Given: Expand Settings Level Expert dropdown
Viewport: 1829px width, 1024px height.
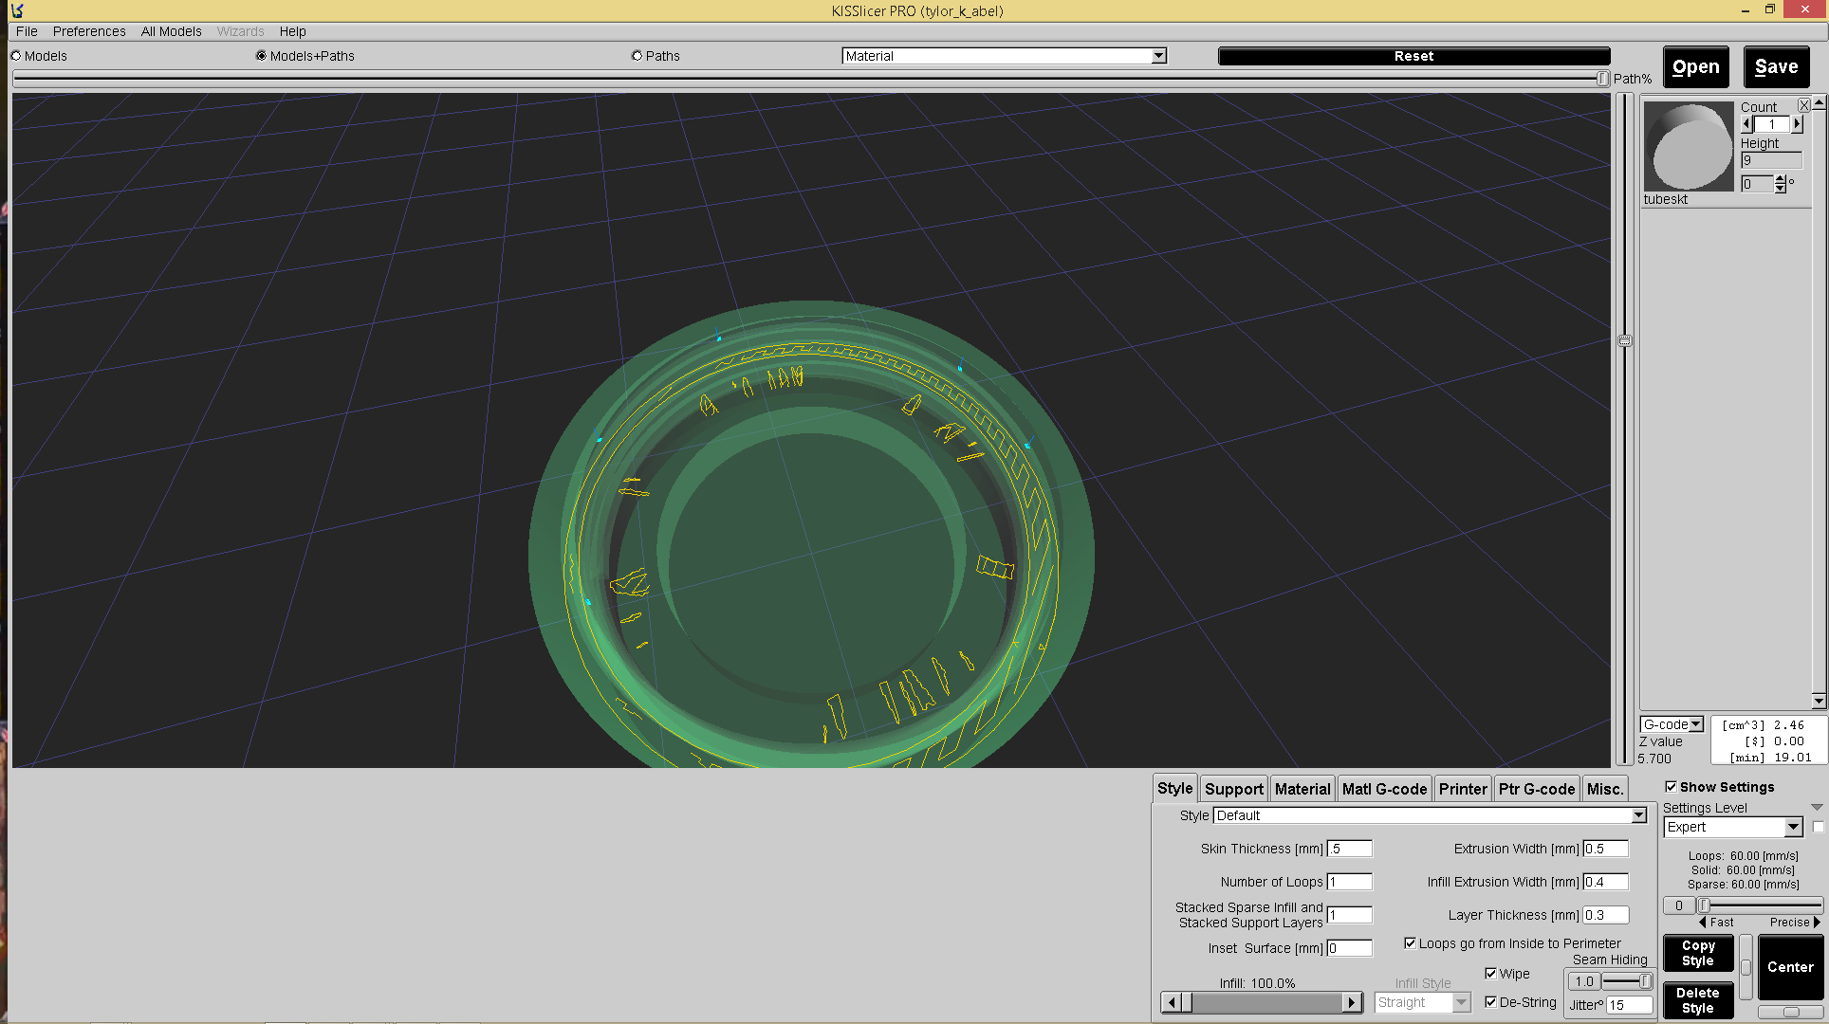Looking at the screenshot, I should 1792,828.
